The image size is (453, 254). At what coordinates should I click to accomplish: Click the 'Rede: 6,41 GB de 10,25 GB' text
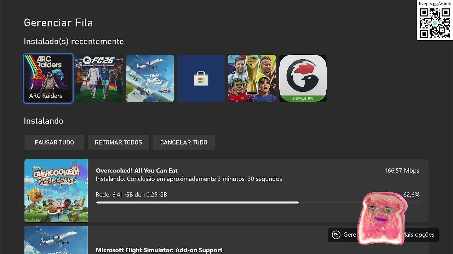pos(131,195)
